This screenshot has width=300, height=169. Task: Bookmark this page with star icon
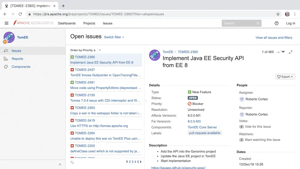278,14
